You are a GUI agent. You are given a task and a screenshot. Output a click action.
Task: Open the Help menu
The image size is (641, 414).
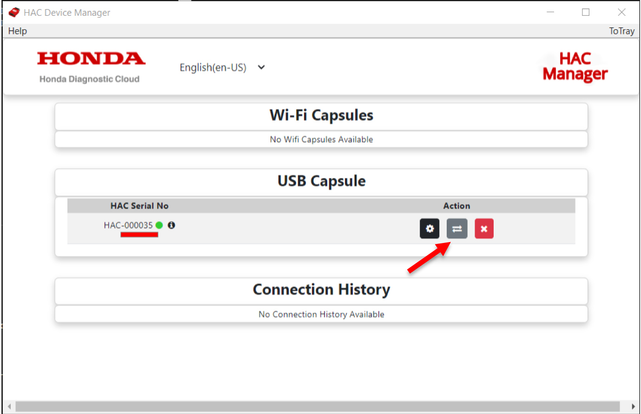pos(18,31)
